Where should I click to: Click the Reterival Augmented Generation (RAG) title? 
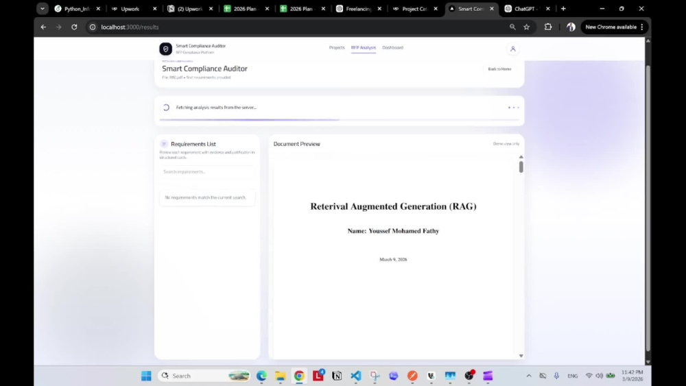click(393, 206)
